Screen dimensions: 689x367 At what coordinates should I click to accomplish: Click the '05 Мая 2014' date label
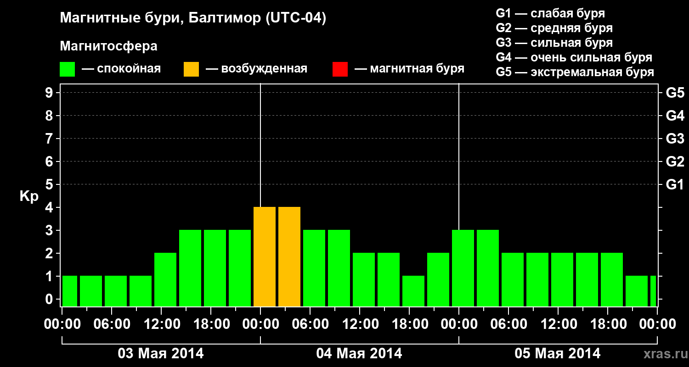(558, 354)
